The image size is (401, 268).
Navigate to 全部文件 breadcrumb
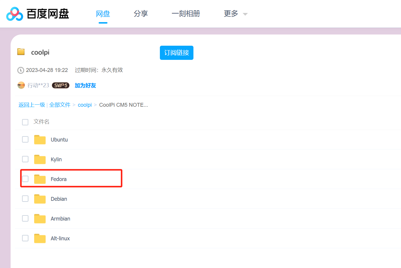[60, 105]
